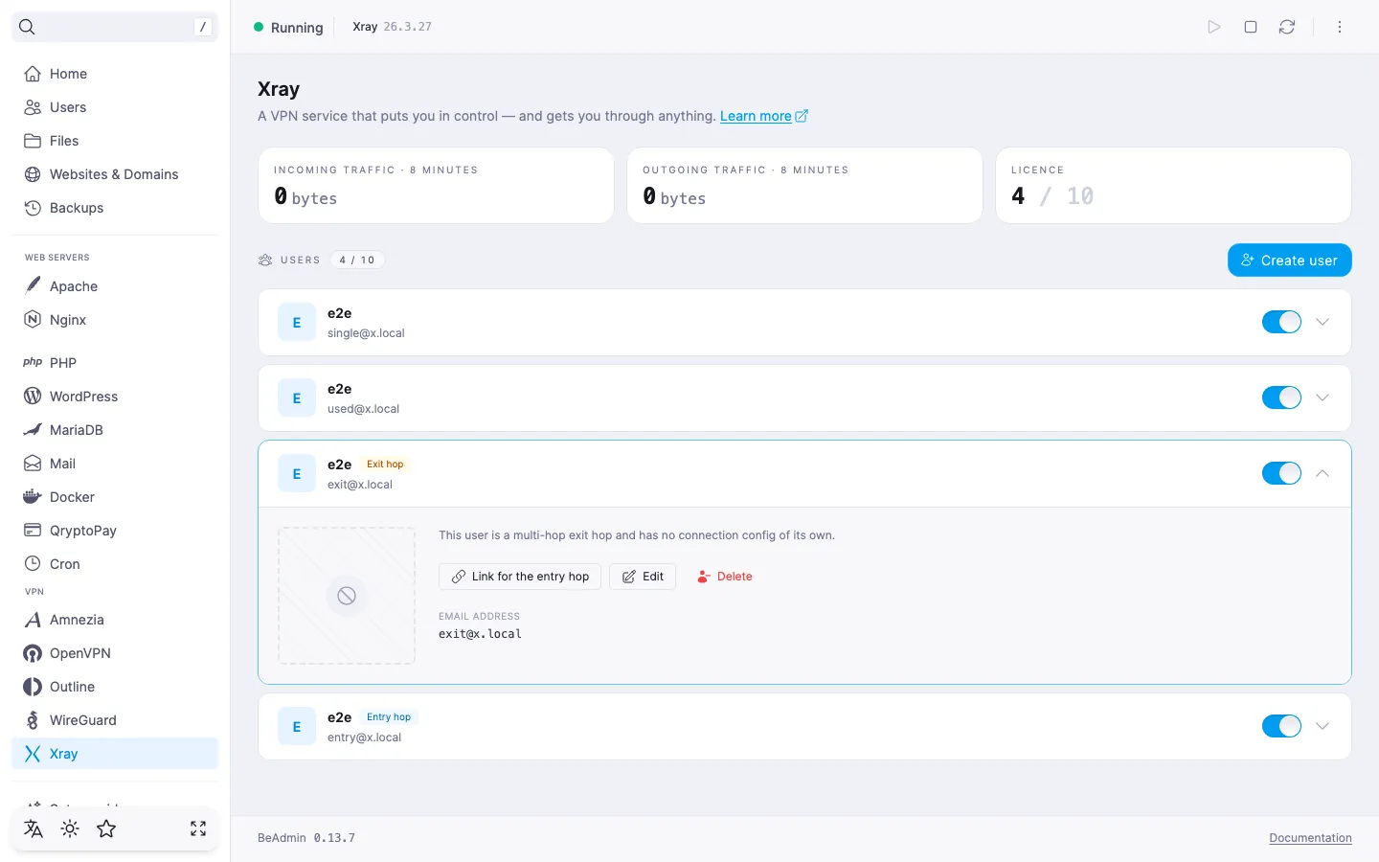Focus the sidebar search field
Viewport: 1379px width, 862px height.
[115, 27]
